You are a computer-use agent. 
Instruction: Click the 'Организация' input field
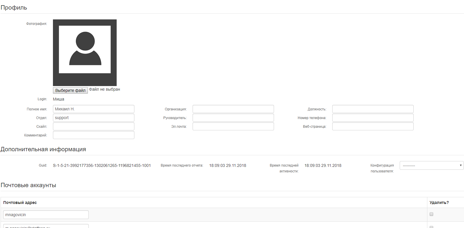pos(233,109)
